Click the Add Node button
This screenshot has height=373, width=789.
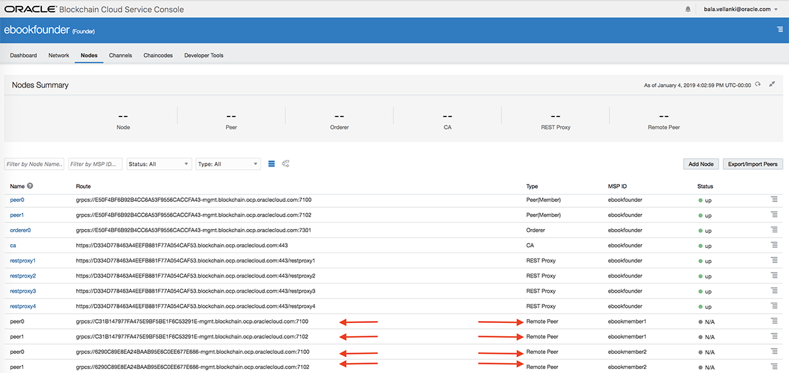701,164
